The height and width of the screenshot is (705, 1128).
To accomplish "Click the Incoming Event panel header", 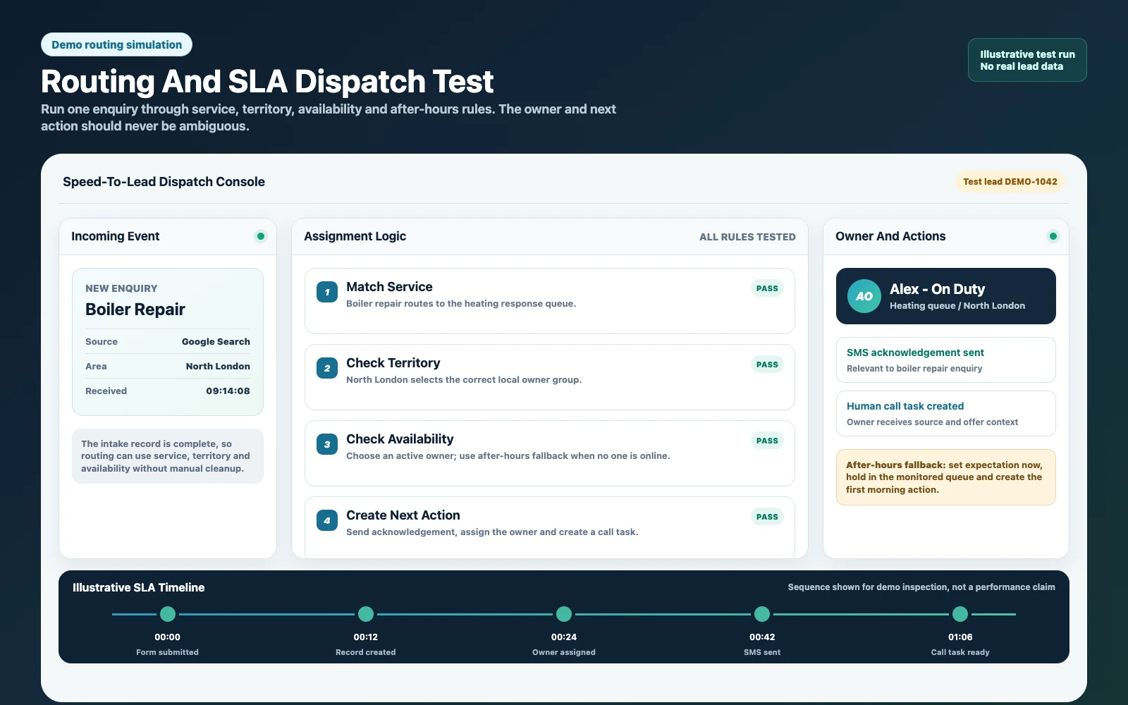I will click(168, 236).
